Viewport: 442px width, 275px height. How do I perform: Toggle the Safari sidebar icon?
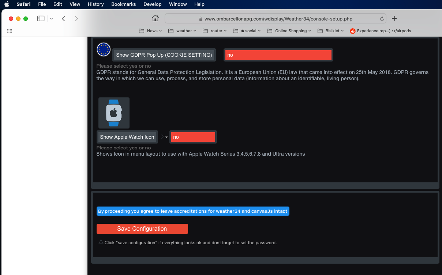(41, 18)
